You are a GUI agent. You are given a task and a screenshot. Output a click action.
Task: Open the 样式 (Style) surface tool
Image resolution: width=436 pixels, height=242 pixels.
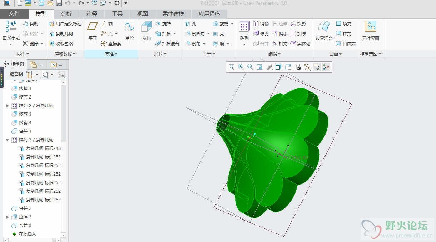pos(343,34)
